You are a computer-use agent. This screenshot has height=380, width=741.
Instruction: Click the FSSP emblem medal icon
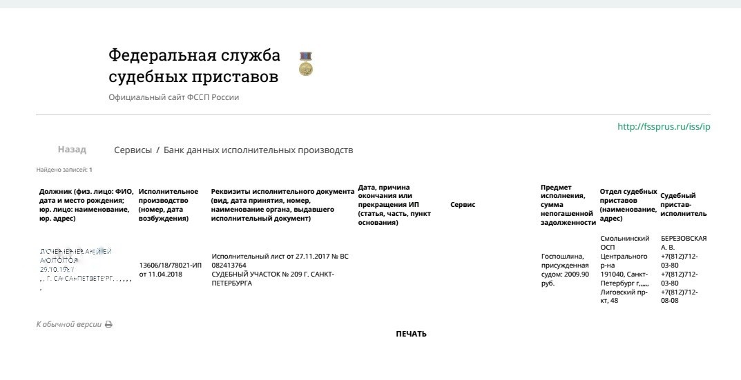305,63
